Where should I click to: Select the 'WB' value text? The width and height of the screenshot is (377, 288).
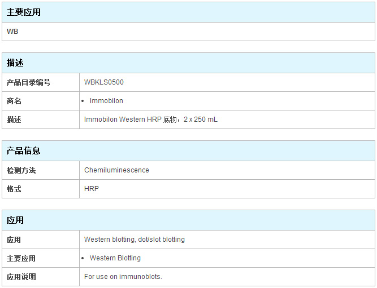tap(12, 32)
